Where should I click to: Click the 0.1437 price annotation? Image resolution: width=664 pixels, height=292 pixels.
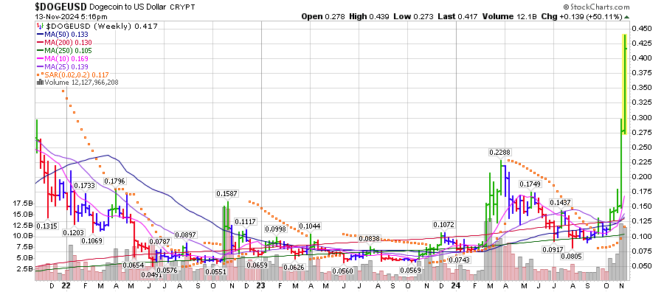(560, 202)
